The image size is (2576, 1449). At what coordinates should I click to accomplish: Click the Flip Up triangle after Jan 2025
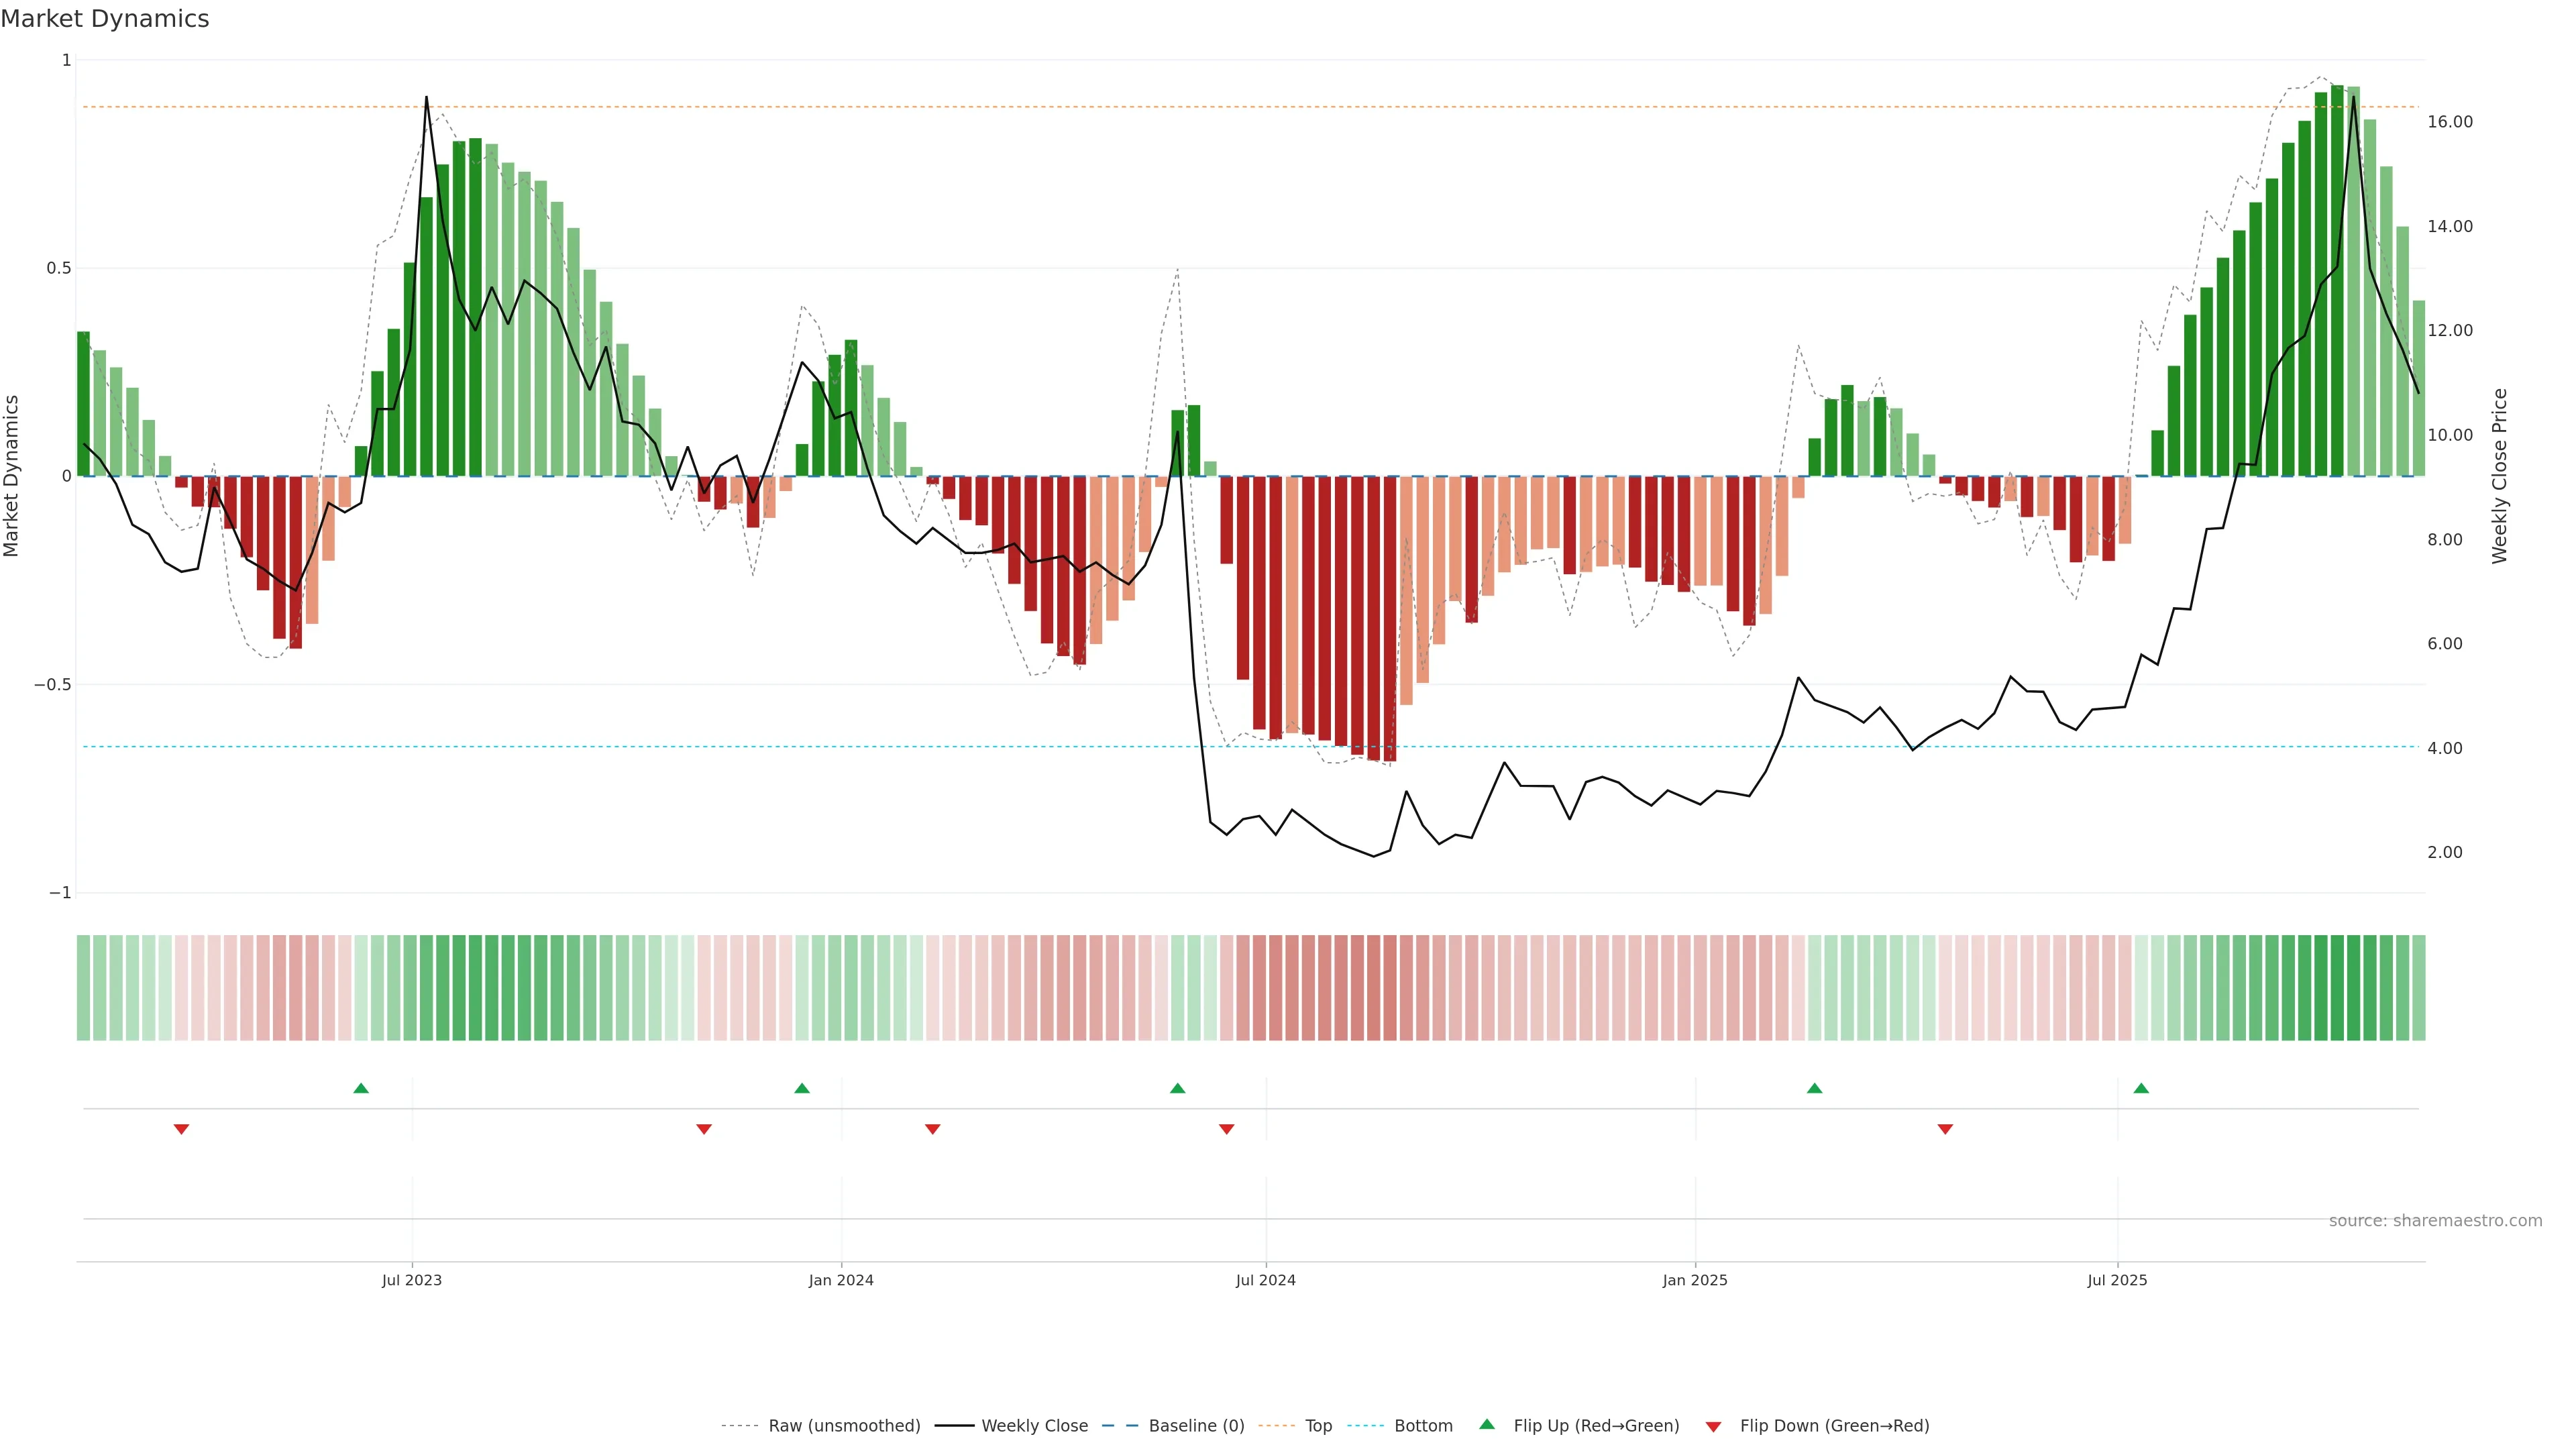(1814, 1088)
